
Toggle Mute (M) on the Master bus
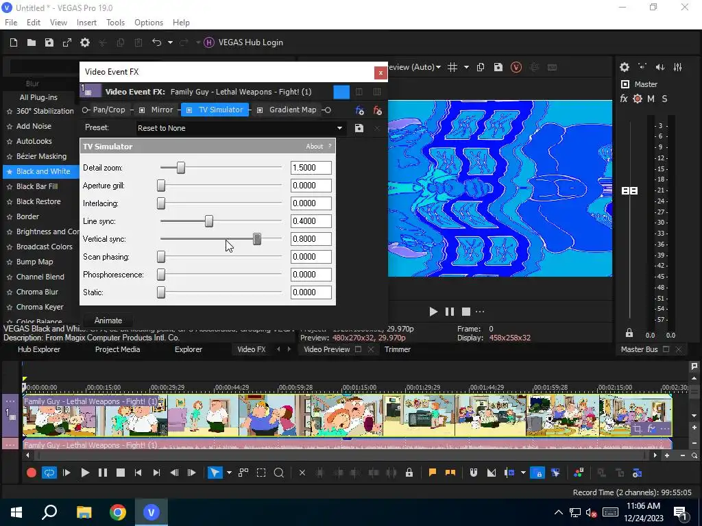click(x=651, y=99)
